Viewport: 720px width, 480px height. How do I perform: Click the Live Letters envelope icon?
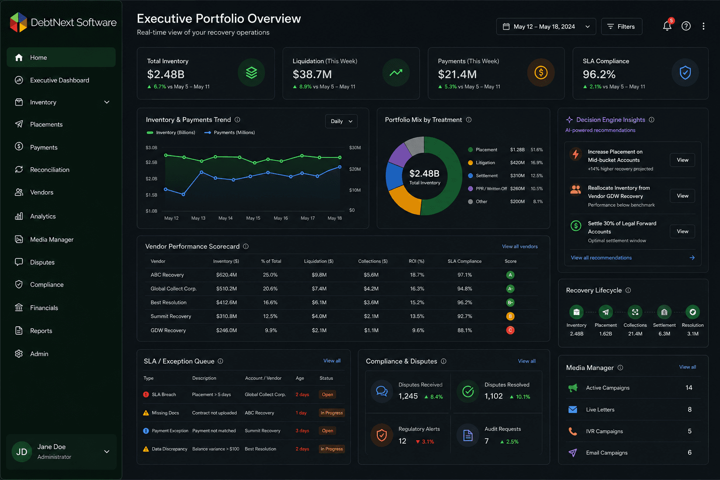(x=573, y=409)
